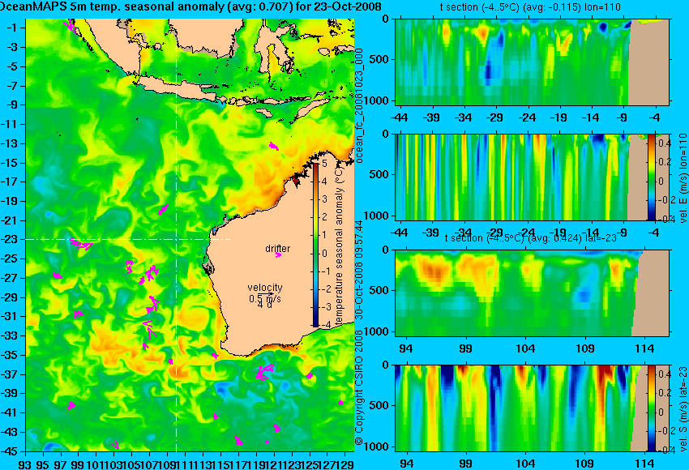
Task: Click the "-44" latitude tick under the top temperature section
Action: (x=399, y=117)
